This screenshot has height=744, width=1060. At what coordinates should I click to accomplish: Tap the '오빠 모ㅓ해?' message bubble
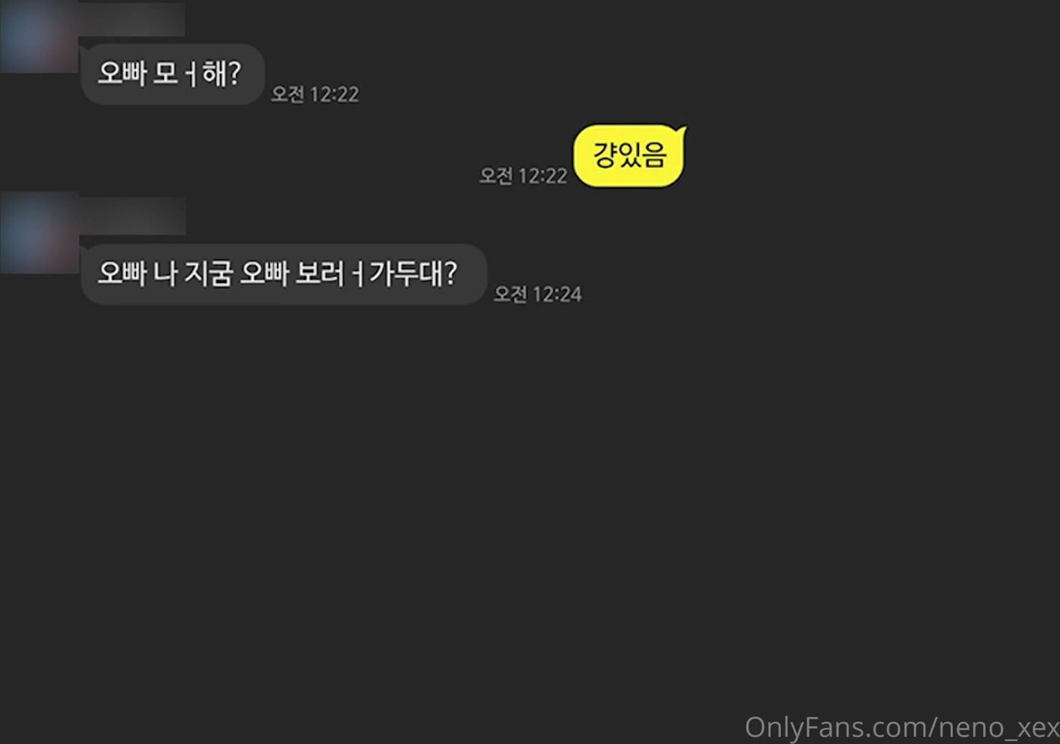(x=172, y=74)
